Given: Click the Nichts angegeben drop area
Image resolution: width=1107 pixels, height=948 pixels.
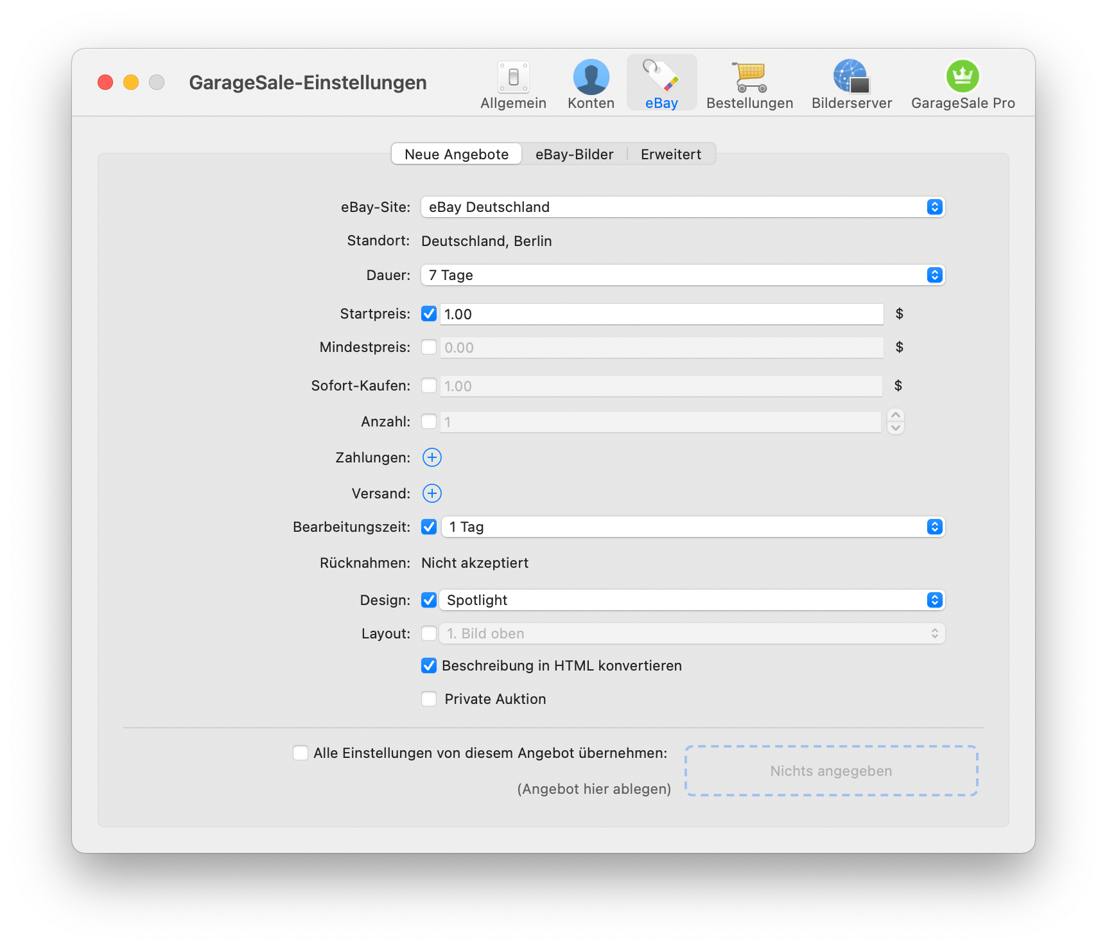Looking at the screenshot, I should 831,771.
